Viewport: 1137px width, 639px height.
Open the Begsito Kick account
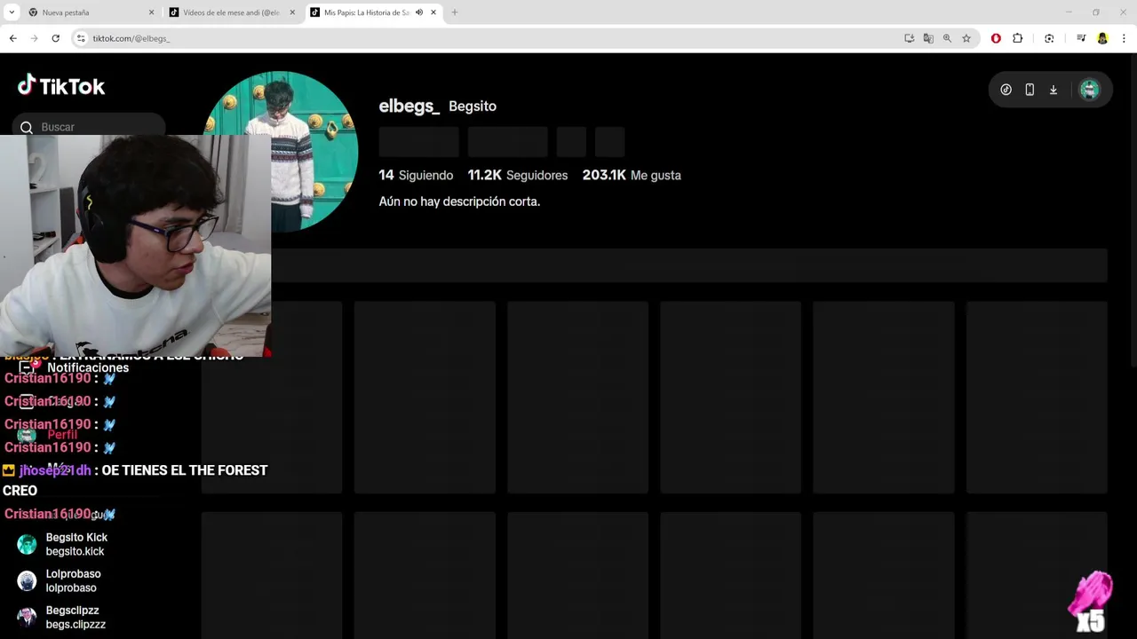coord(76,544)
